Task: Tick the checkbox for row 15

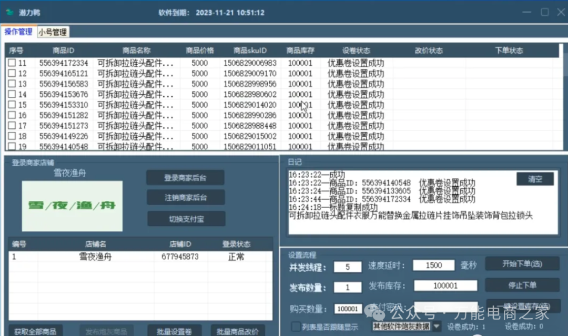Action: (x=12, y=105)
